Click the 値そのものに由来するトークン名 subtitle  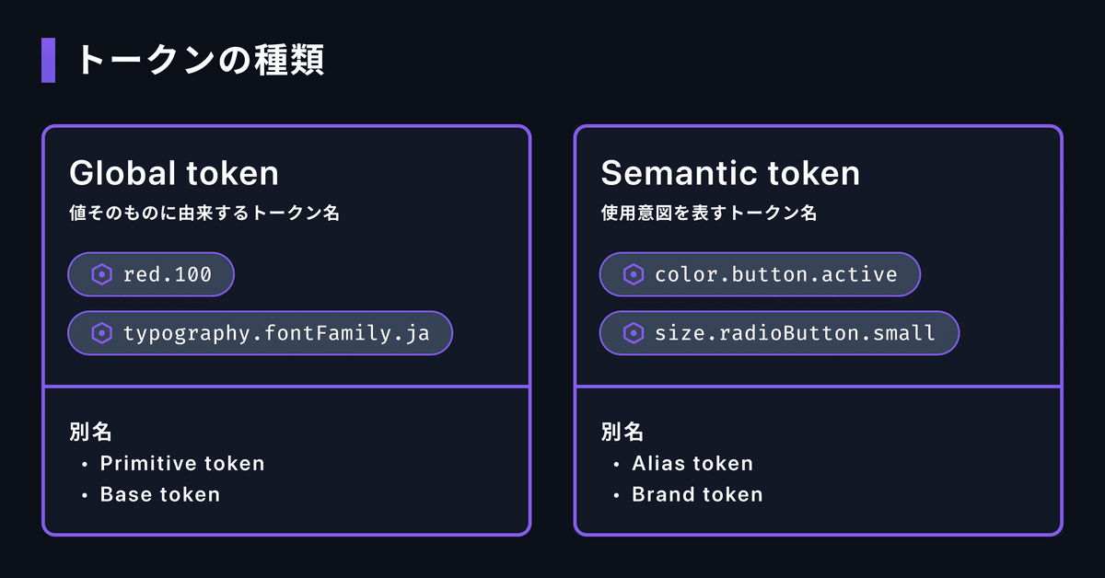pyautogui.click(x=205, y=214)
